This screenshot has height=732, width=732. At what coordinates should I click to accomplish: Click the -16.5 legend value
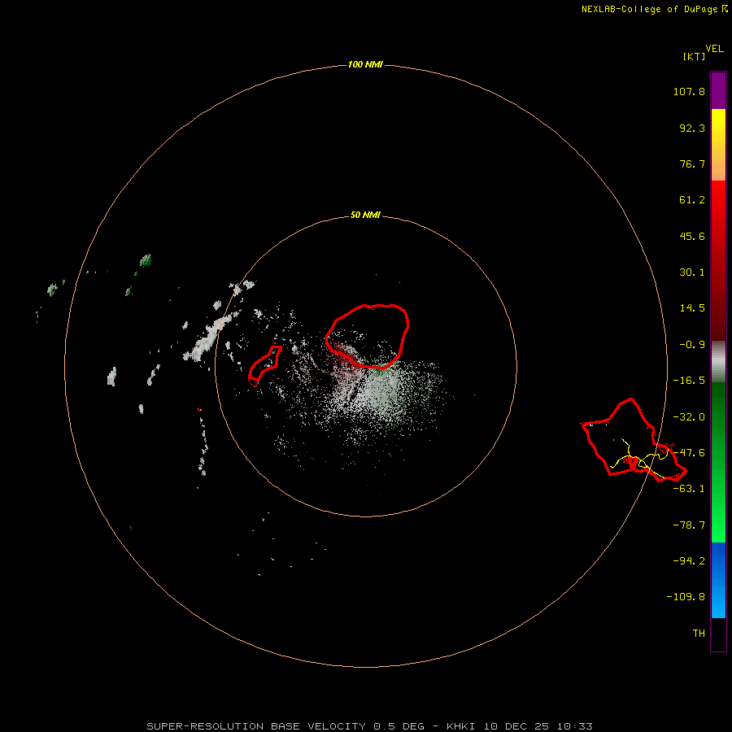pos(689,381)
